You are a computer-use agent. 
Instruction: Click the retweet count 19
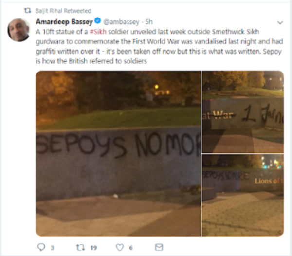click(93, 248)
